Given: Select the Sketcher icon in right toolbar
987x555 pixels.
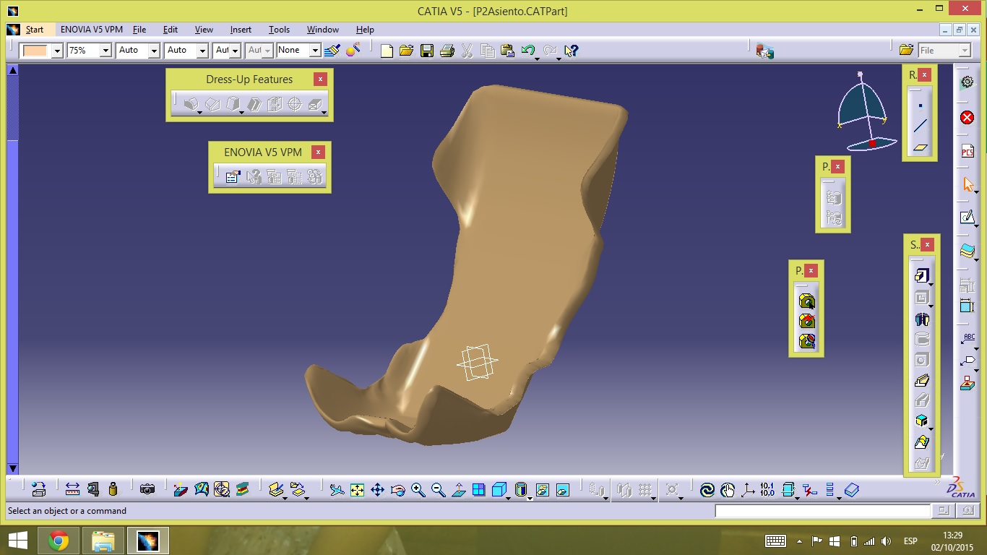Looking at the screenshot, I should [967, 217].
